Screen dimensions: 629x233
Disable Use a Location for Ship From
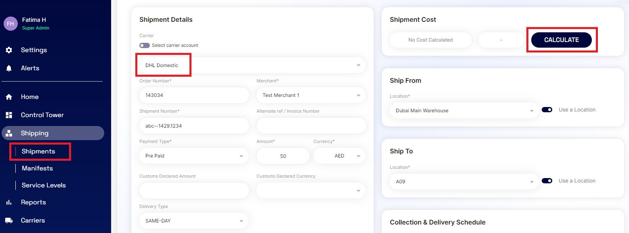click(x=547, y=110)
